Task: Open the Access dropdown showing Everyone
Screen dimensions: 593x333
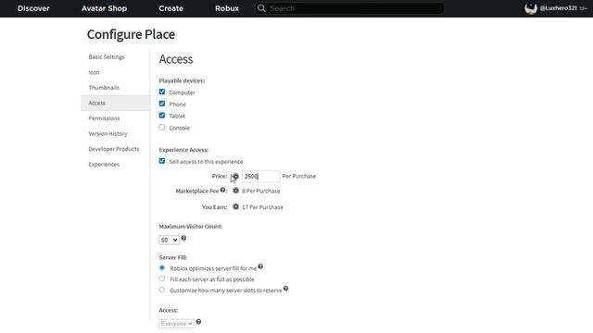Action: pyautogui.click(x=177, y=324)
